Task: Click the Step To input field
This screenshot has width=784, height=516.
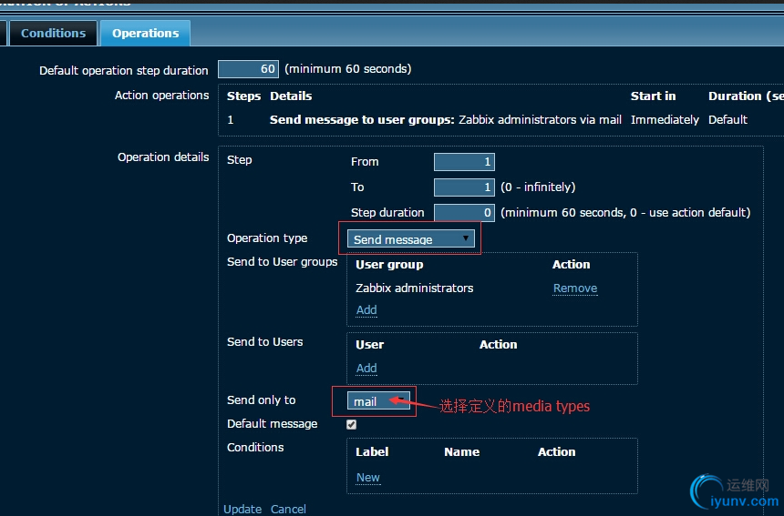Action: [x=464, y=187]
